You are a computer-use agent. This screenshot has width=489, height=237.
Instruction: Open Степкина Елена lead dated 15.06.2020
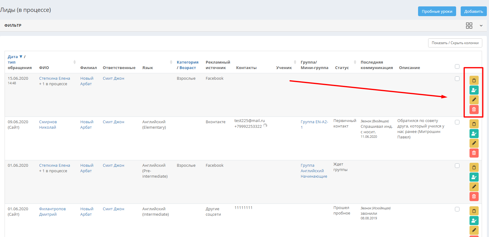(x=55, y=78)
